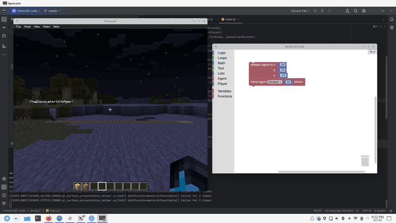Open the Math block category

point(221,63)
